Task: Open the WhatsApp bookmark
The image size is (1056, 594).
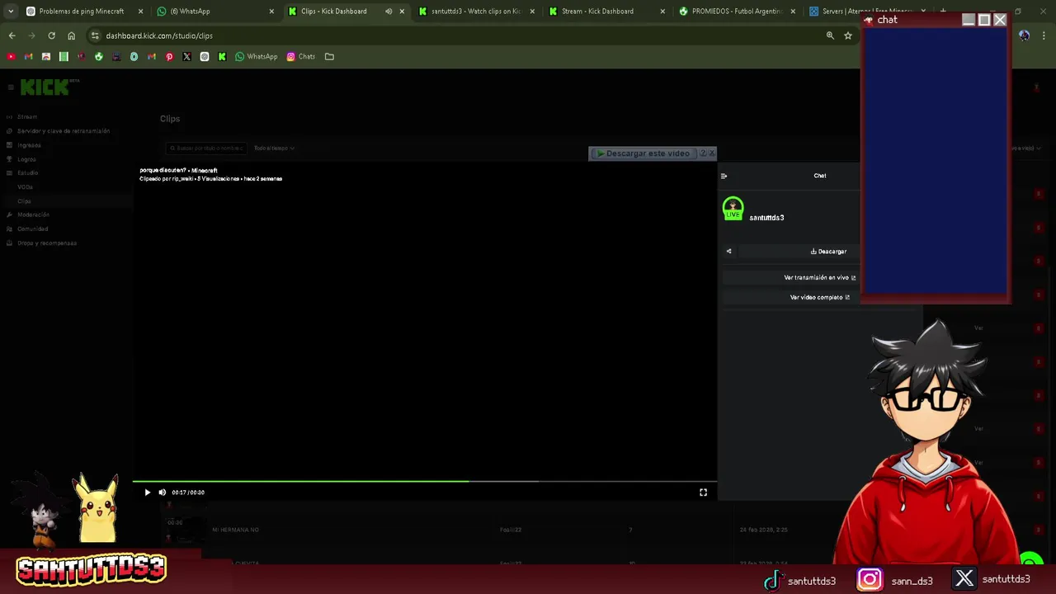Action: [x=256, y=57]
